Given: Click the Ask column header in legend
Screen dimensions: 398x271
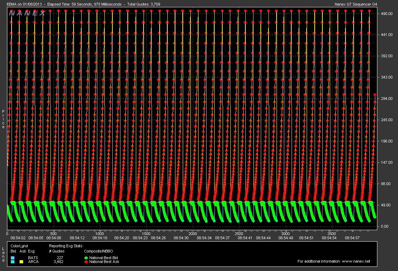Looking at the screenshot, I should (x=23, y=251).
